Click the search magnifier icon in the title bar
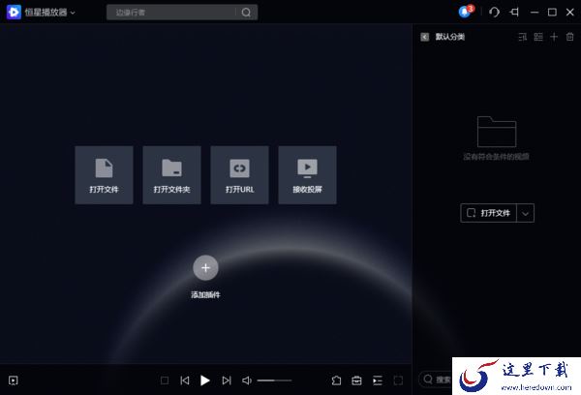581x395 pixels. click(246, 13)
